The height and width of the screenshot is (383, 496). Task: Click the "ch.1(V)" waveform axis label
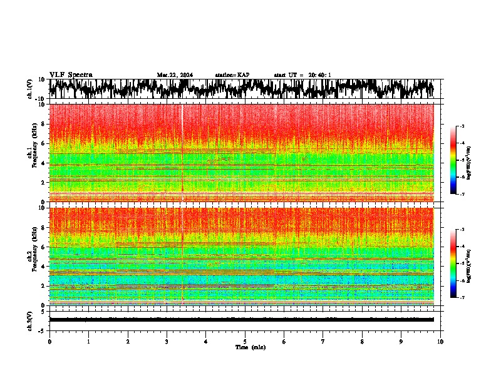click(x=30, y=89)
